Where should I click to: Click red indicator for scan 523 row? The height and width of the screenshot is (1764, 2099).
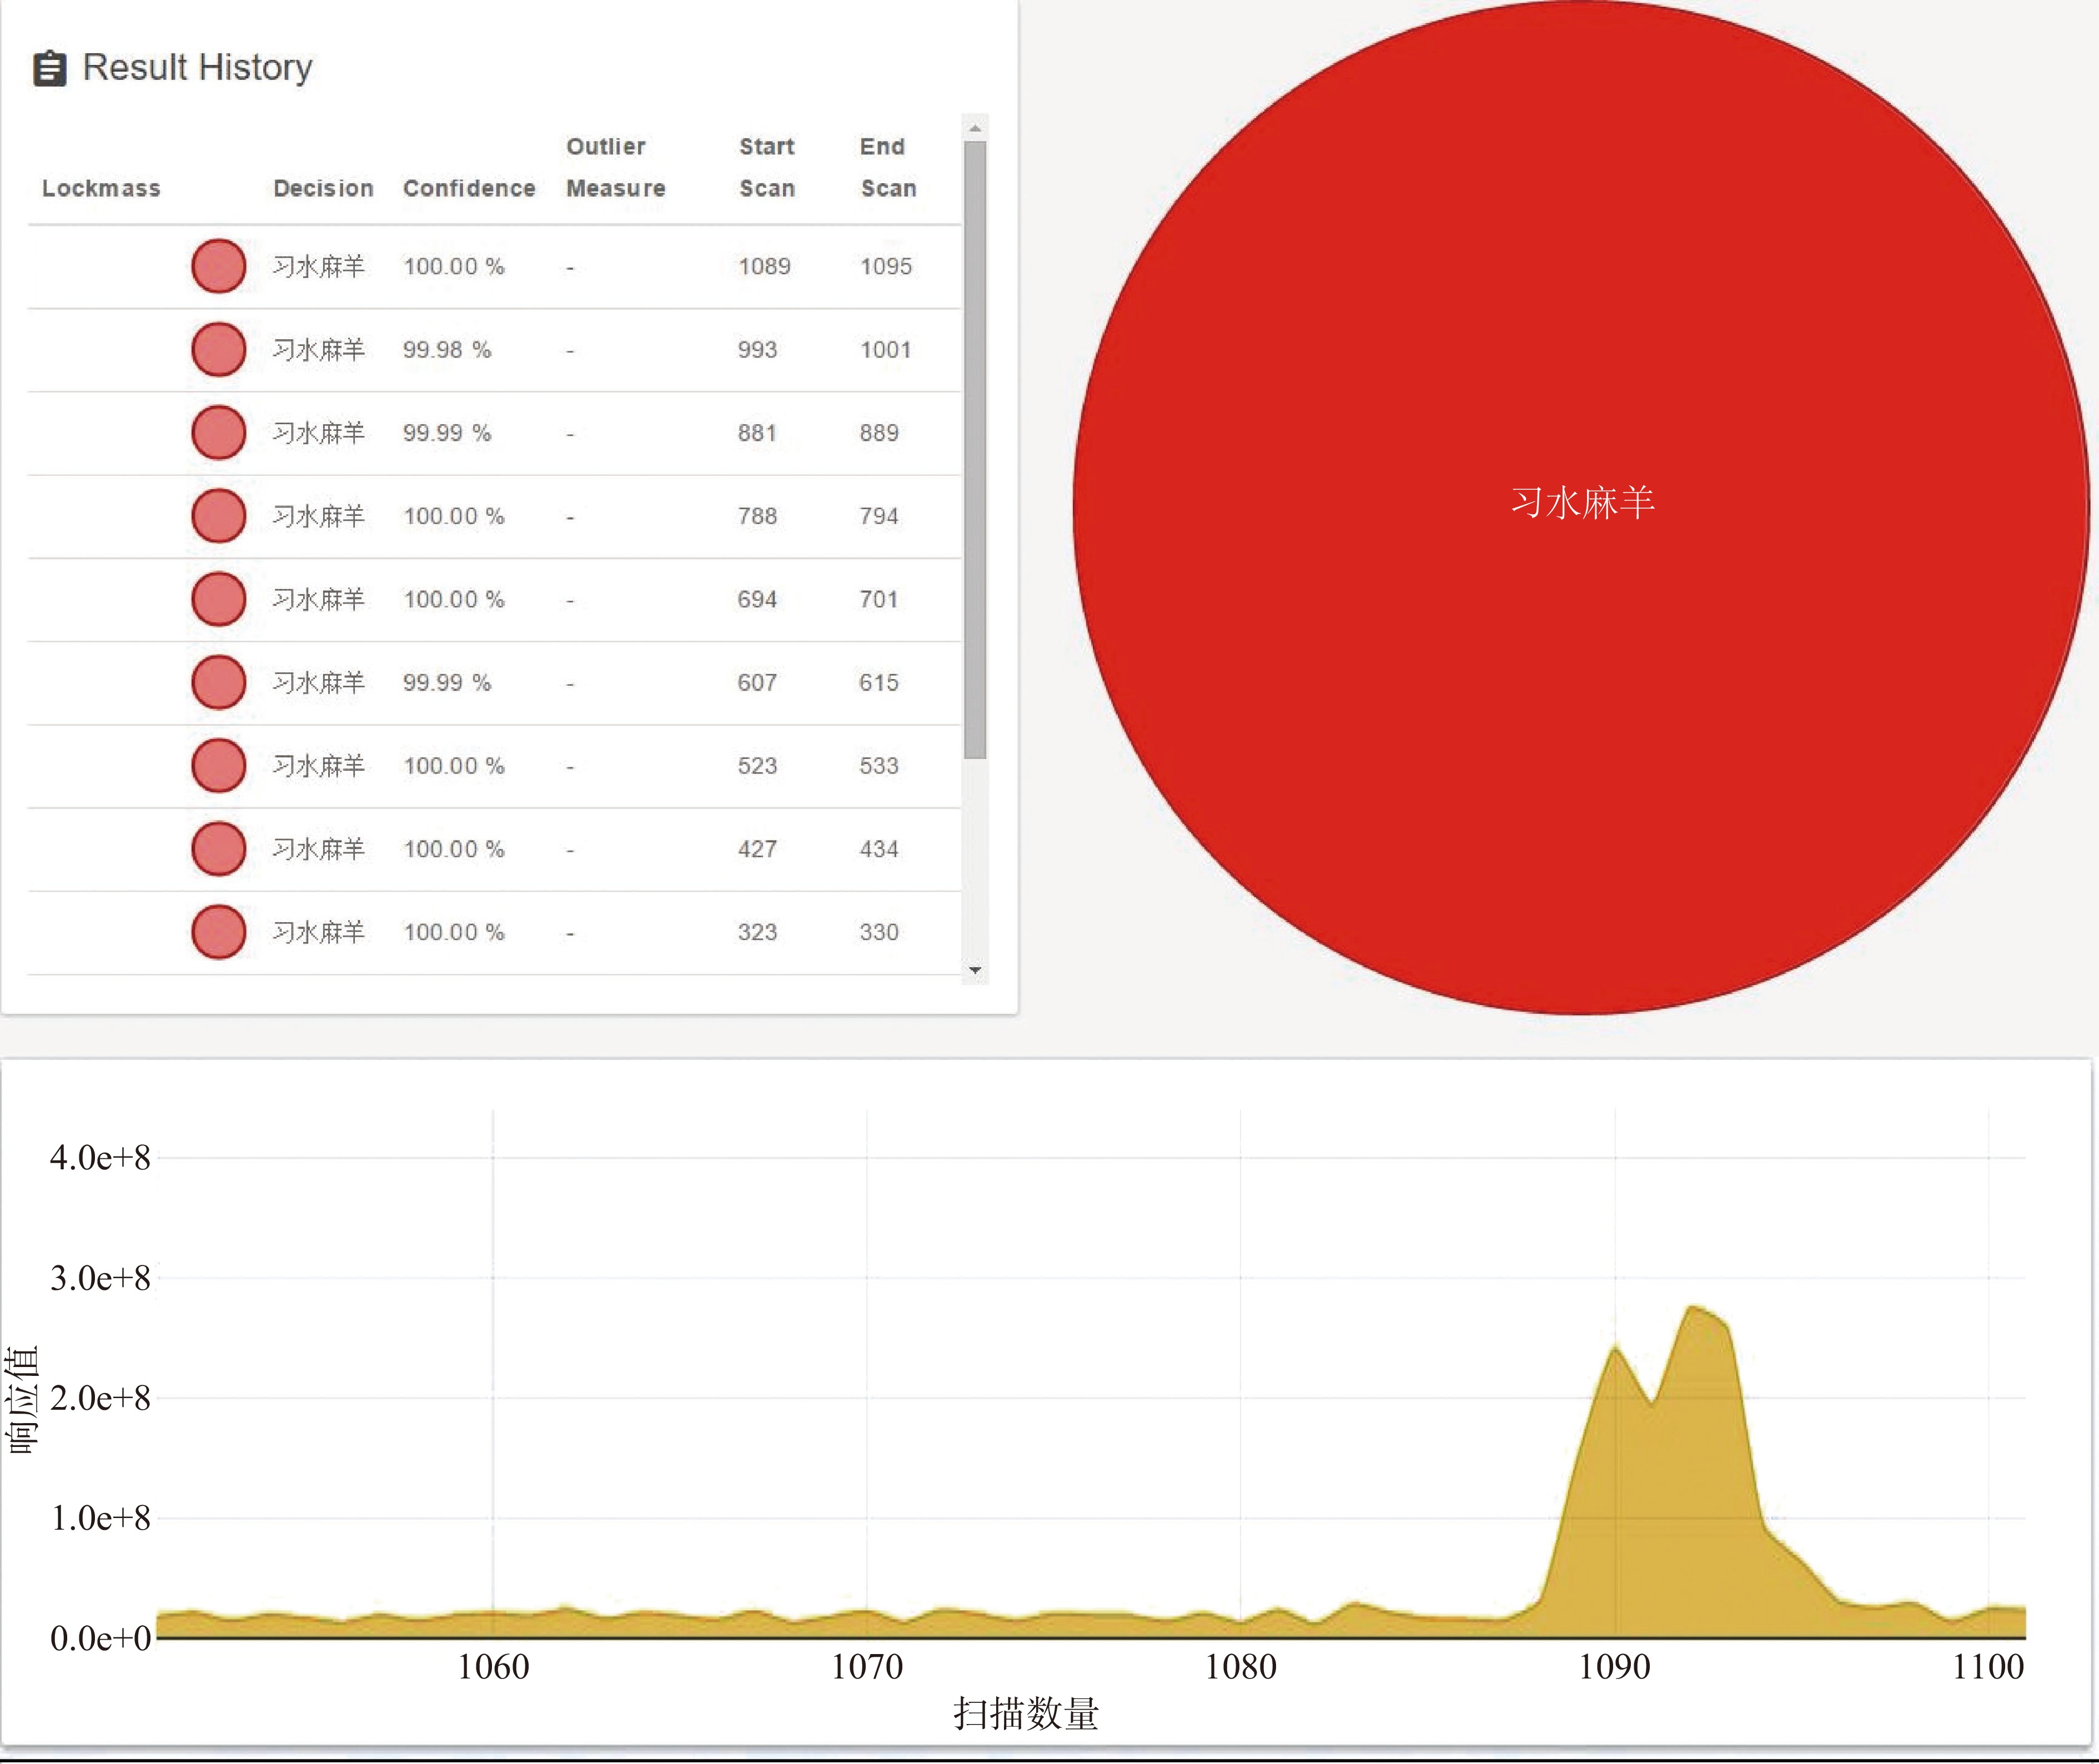click(218, 765)
